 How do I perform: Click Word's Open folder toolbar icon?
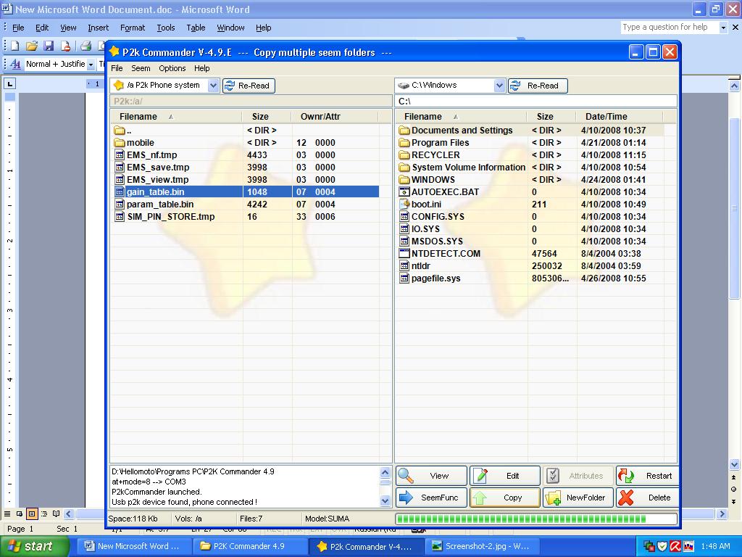pyautogui.click(x=32, y=46)
